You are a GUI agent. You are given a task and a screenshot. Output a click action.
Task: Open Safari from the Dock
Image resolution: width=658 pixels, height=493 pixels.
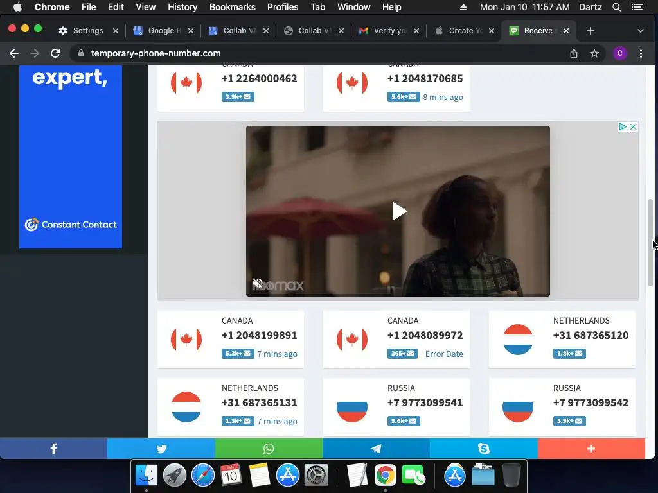coord(203,476)
